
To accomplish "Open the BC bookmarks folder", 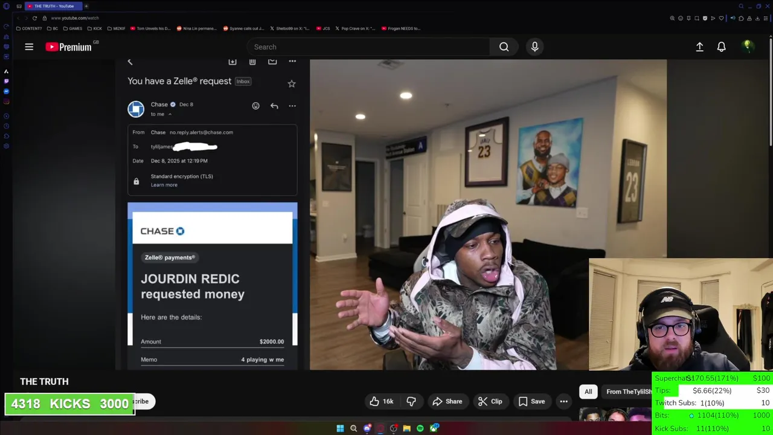I will (53, 28).
